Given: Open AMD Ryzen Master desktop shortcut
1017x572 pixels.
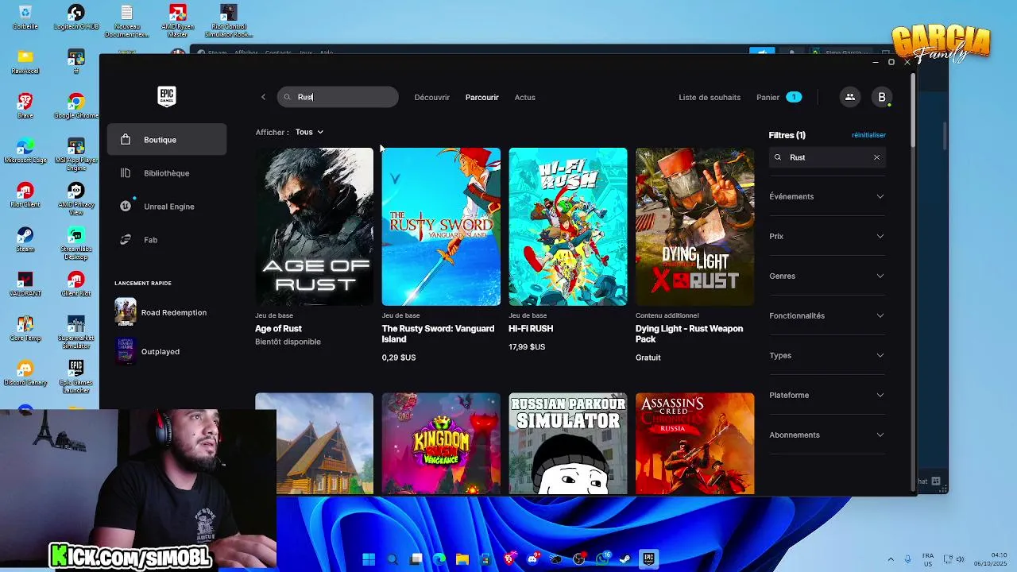Looking at the screenshot, I should click(x=178, y=20).
